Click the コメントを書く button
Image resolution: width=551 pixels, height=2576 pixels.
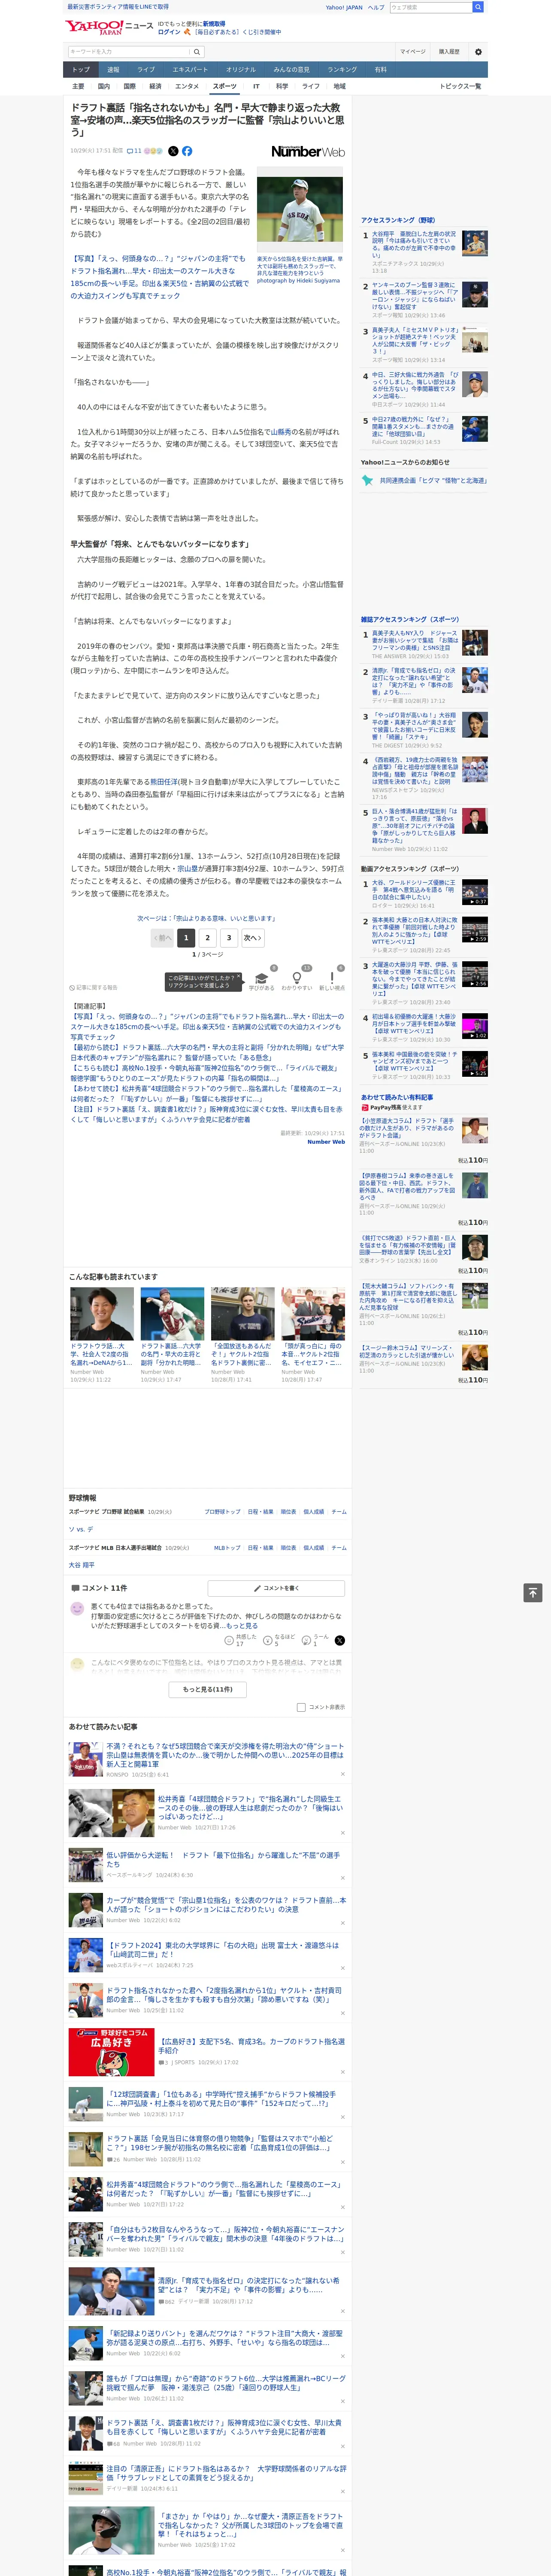[276, 1588]
